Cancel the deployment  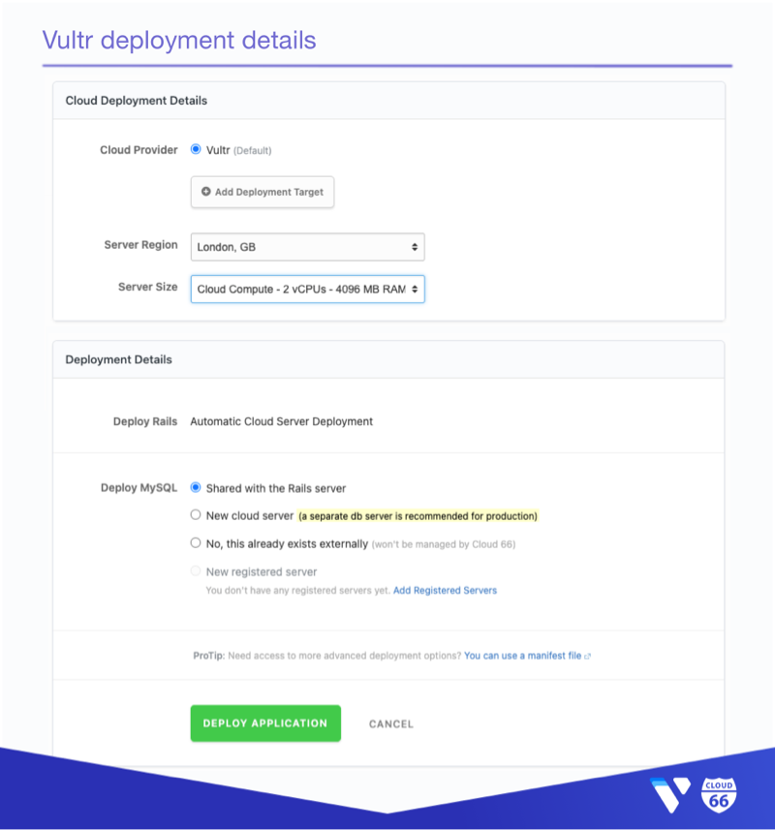point(391,724)
